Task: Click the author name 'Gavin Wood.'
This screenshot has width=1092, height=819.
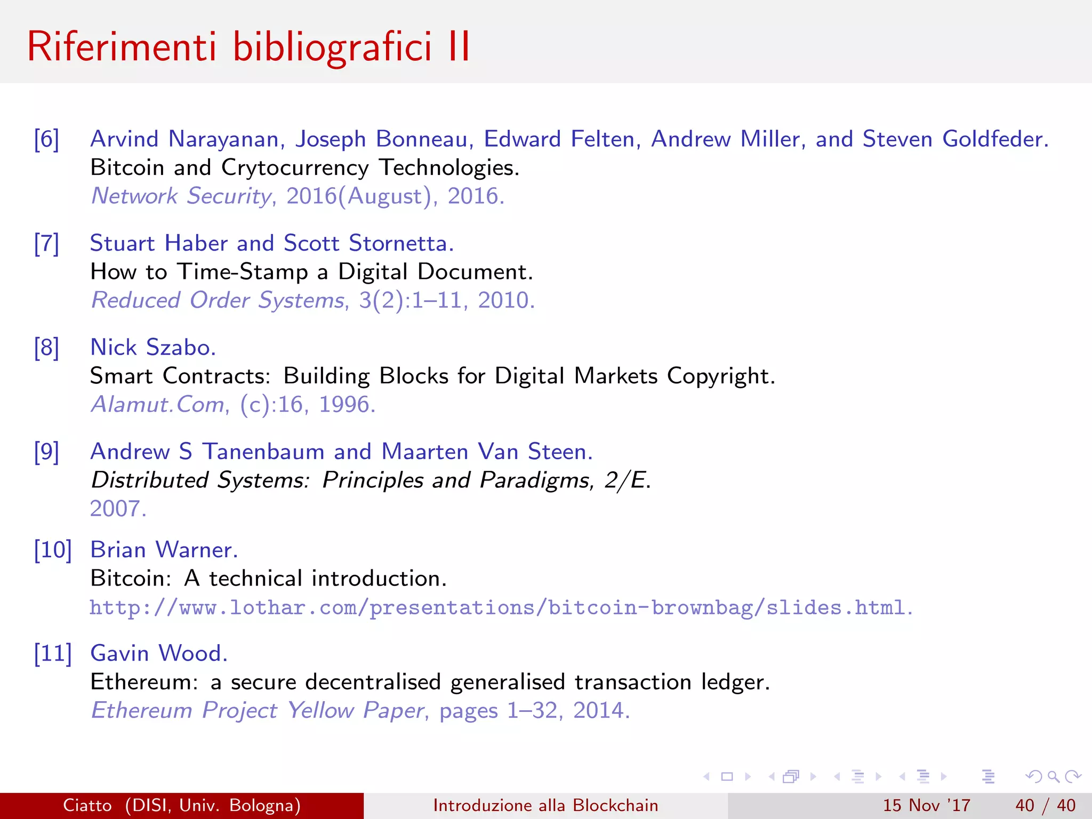Action: point(159,653)
